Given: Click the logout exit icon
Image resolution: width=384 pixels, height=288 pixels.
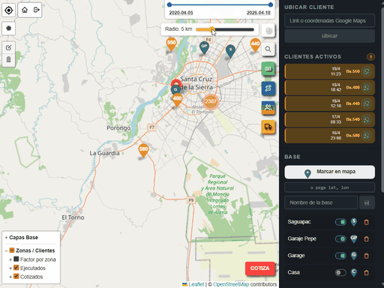Looking at the screenshot, I should (37, 10).
